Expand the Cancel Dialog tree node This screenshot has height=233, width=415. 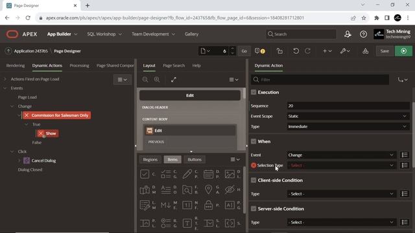tap(19, 161)
